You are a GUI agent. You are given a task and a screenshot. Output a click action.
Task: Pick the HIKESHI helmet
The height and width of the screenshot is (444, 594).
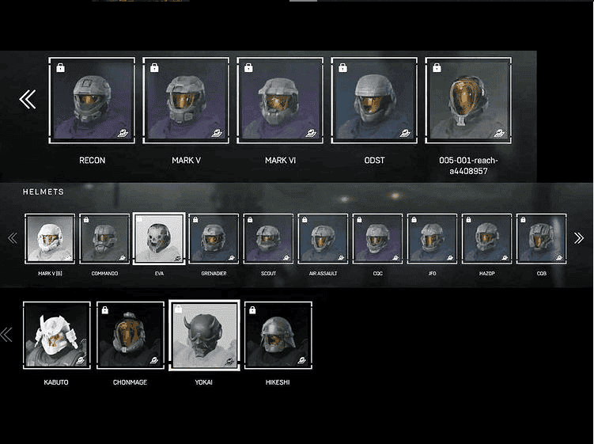278,336
